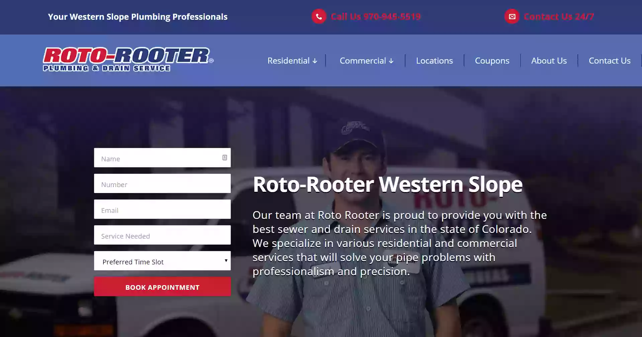Open the Locations menu item
Viewport: 642px width, 337px height.
(x=434, y=61)
